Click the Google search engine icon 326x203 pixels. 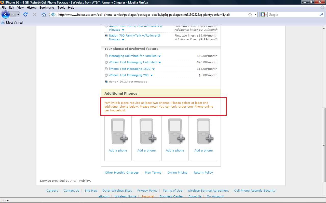click(x=263, y=14)
